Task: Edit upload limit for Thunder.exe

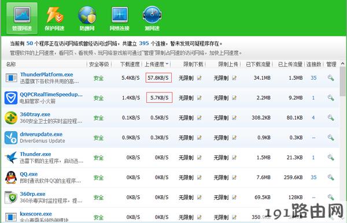Action: coord(234,157)
